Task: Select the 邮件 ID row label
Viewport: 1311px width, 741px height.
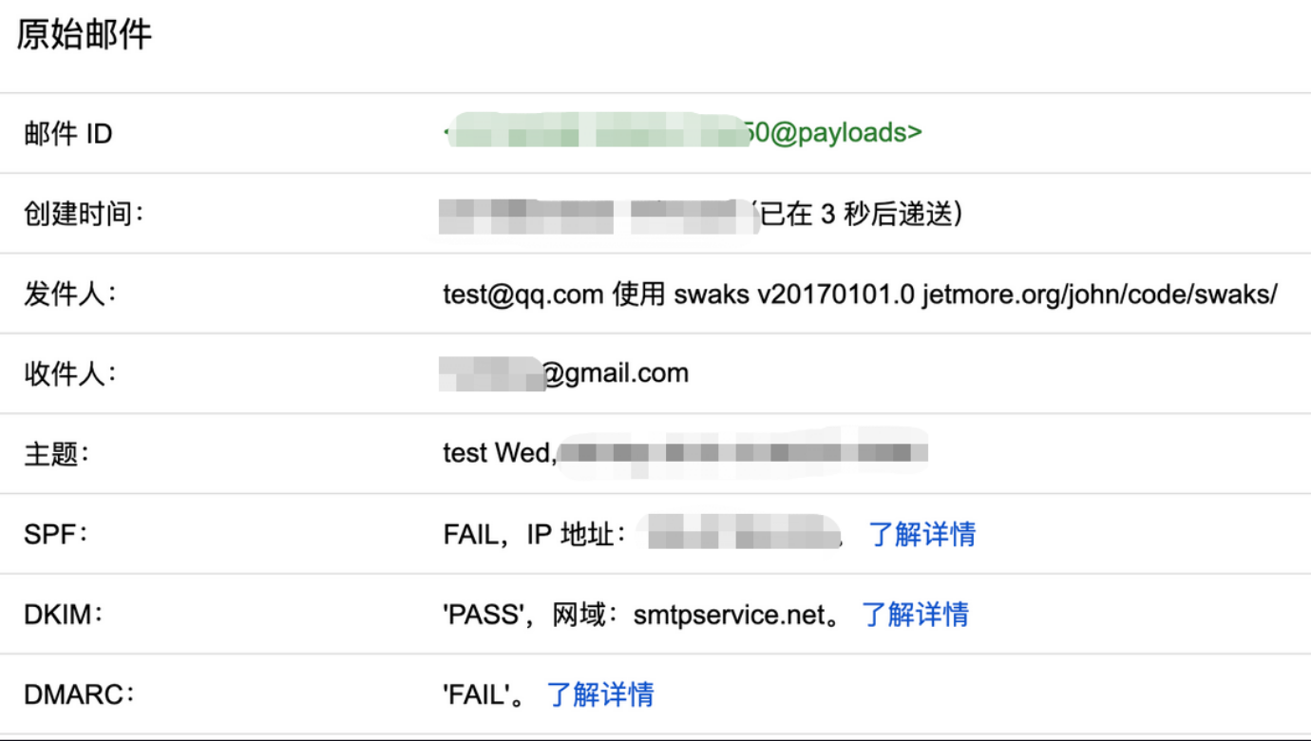Action: [68, 134]
